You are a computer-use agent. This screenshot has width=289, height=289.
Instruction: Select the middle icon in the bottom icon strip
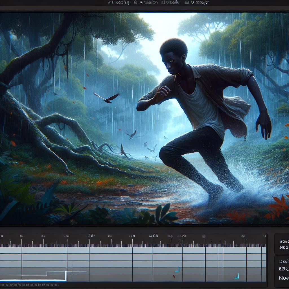pos(30,285)
